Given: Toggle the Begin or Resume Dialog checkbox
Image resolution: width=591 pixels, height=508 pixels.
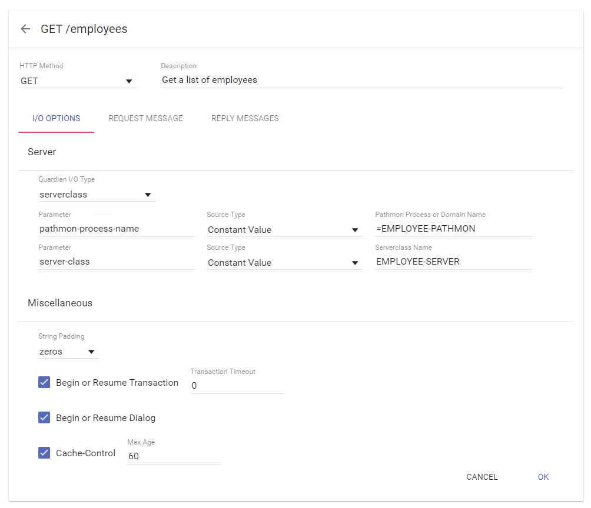Looking at the screenshot, I should [44, 418].
